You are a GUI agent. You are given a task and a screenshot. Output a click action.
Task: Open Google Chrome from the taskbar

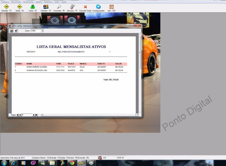point(72,163)
